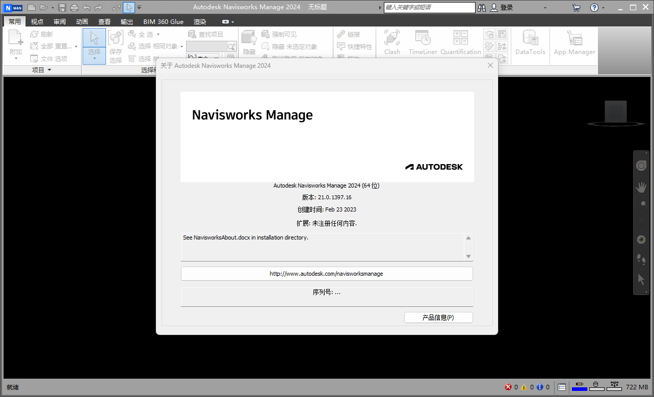Click the quick find search field
This screenshot has height=397, width=654.
tap(206, 46)
